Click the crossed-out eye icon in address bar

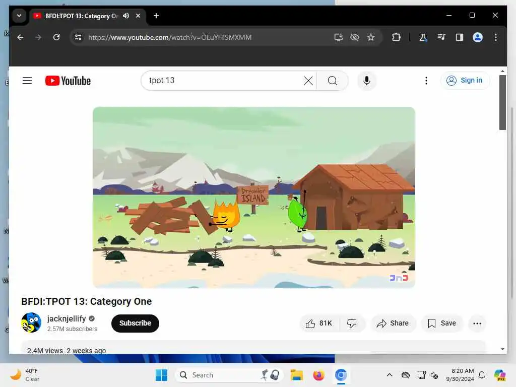[355, 37]
